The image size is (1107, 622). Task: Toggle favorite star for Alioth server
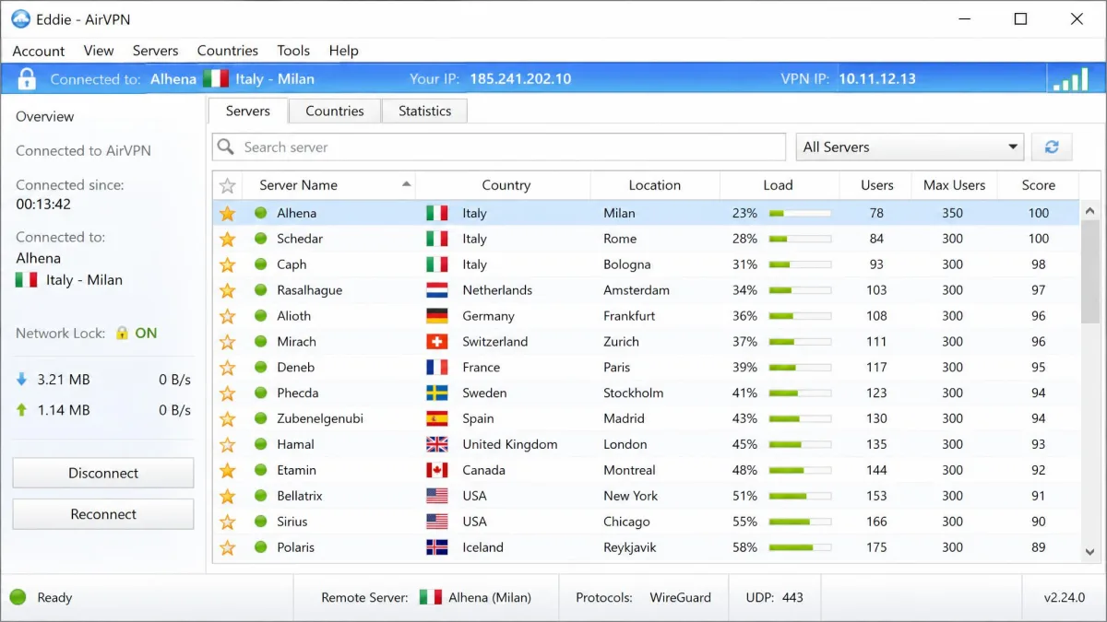227,316
